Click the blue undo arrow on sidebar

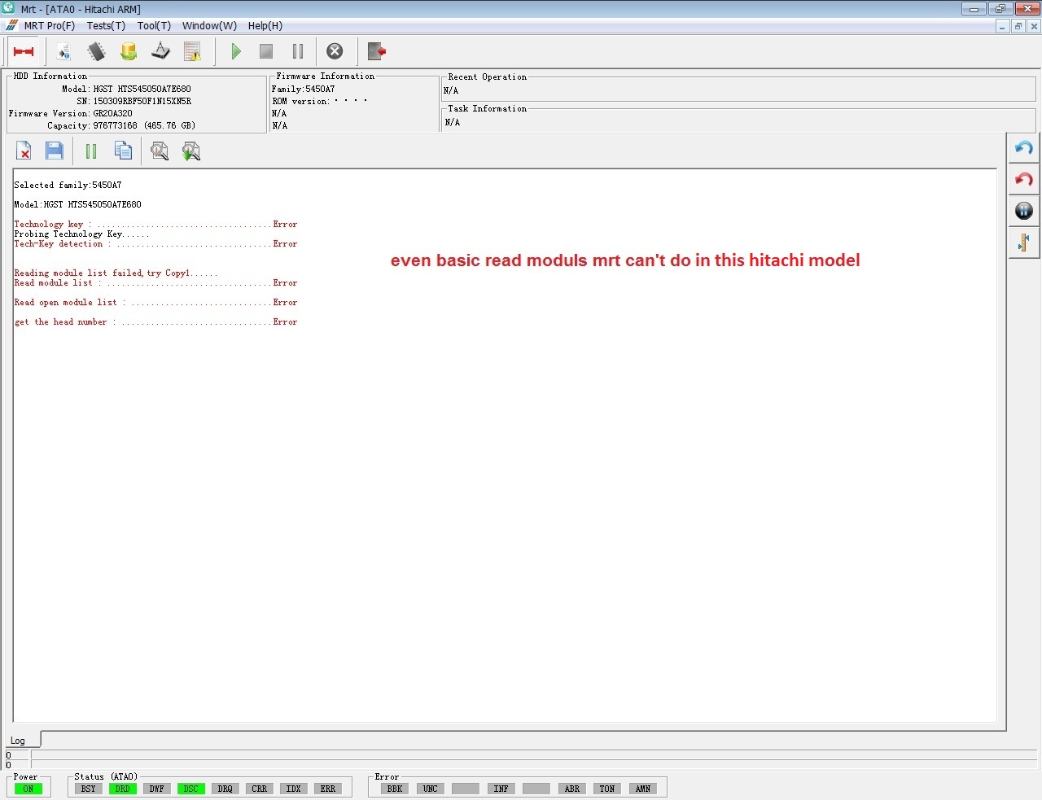pyautogui.click(x=1024, y=148)
